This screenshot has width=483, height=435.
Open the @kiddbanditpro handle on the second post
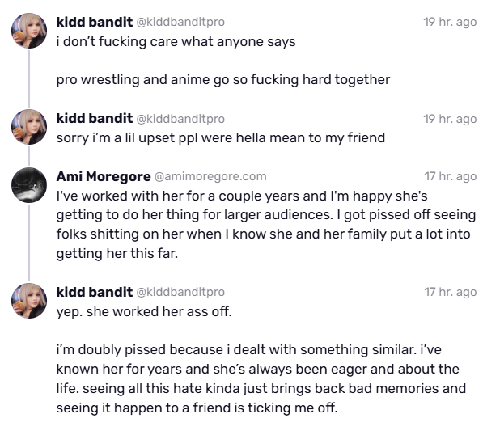pyautogui.click(x=180, y=119)
